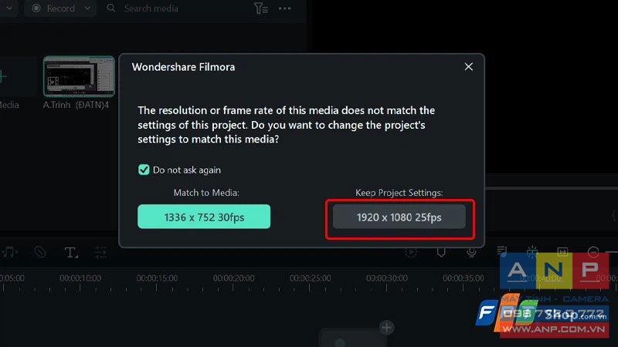
Task: Click the 00:00:20:00 mark on timeline ruler
Action: coord(233,278)
